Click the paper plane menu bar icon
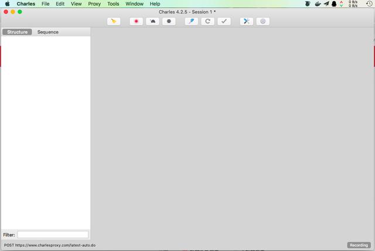 pyautogui.click(x=326, y=4)
